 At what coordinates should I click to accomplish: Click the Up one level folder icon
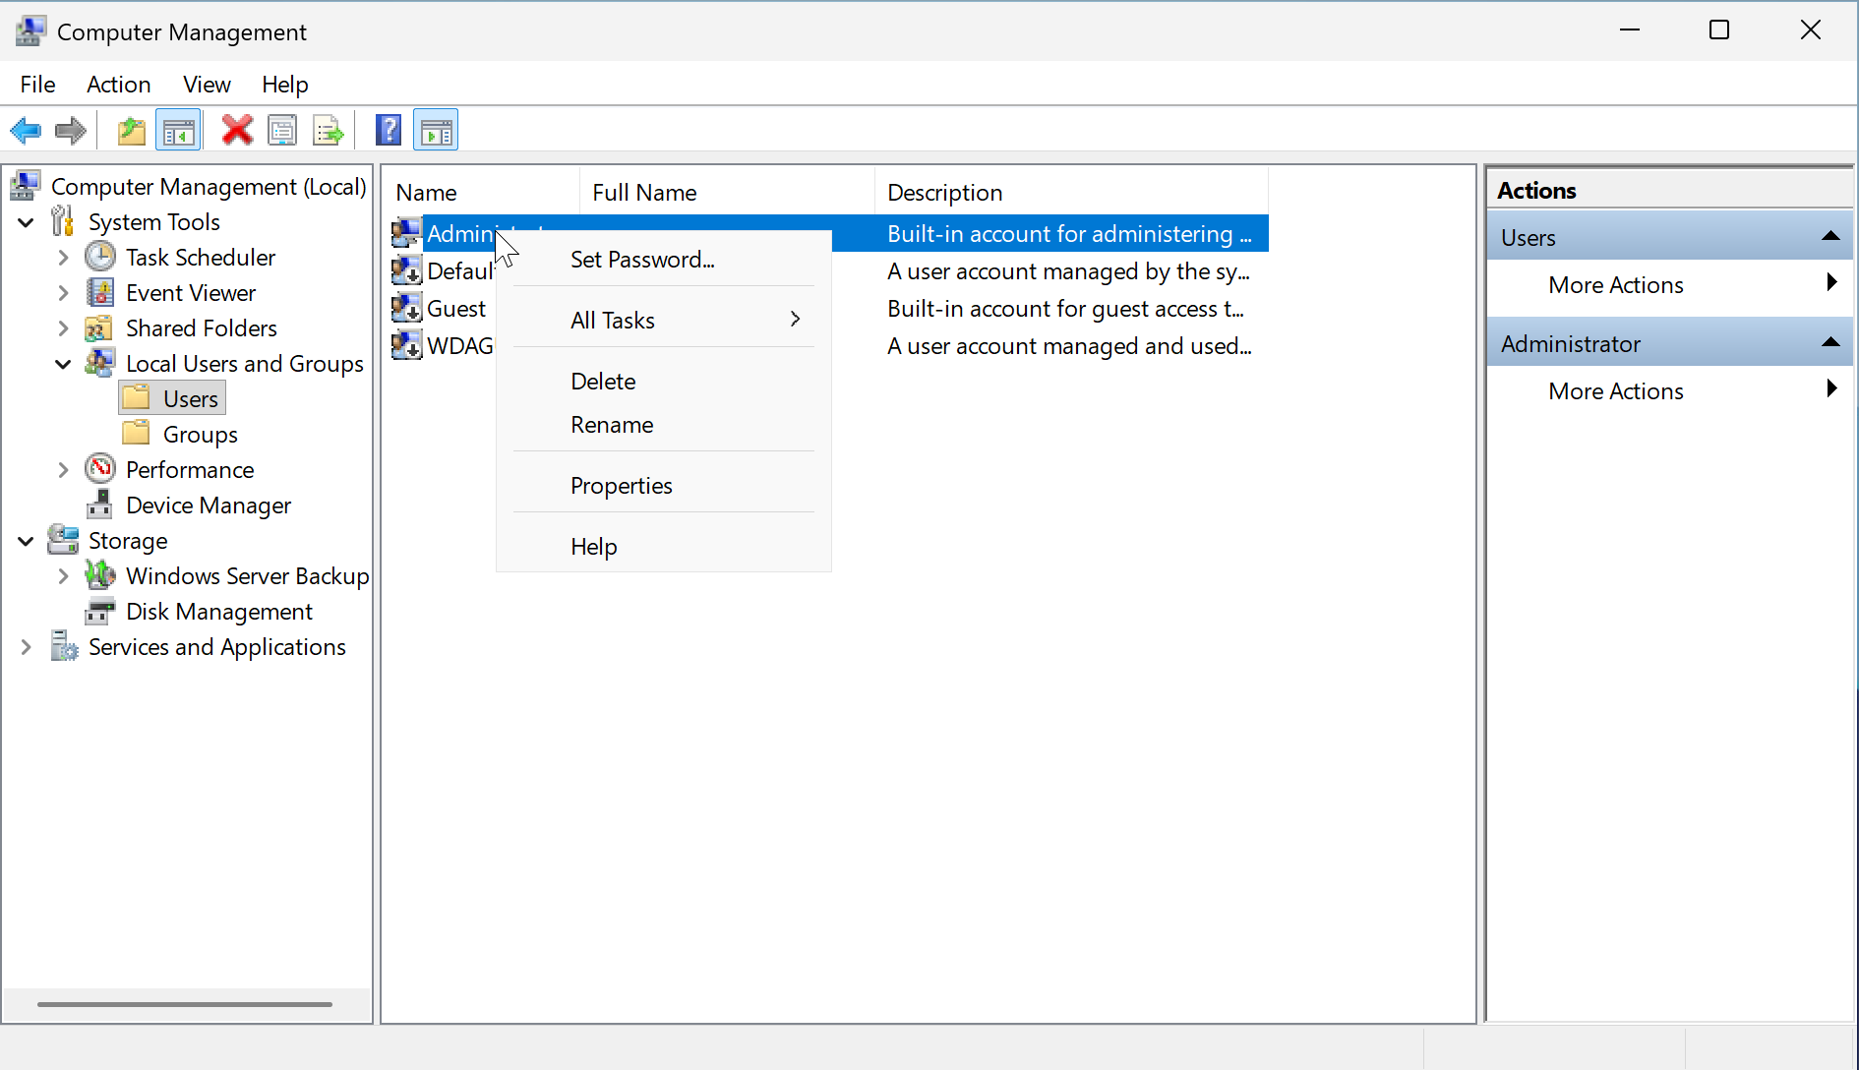tap(132, 130)
